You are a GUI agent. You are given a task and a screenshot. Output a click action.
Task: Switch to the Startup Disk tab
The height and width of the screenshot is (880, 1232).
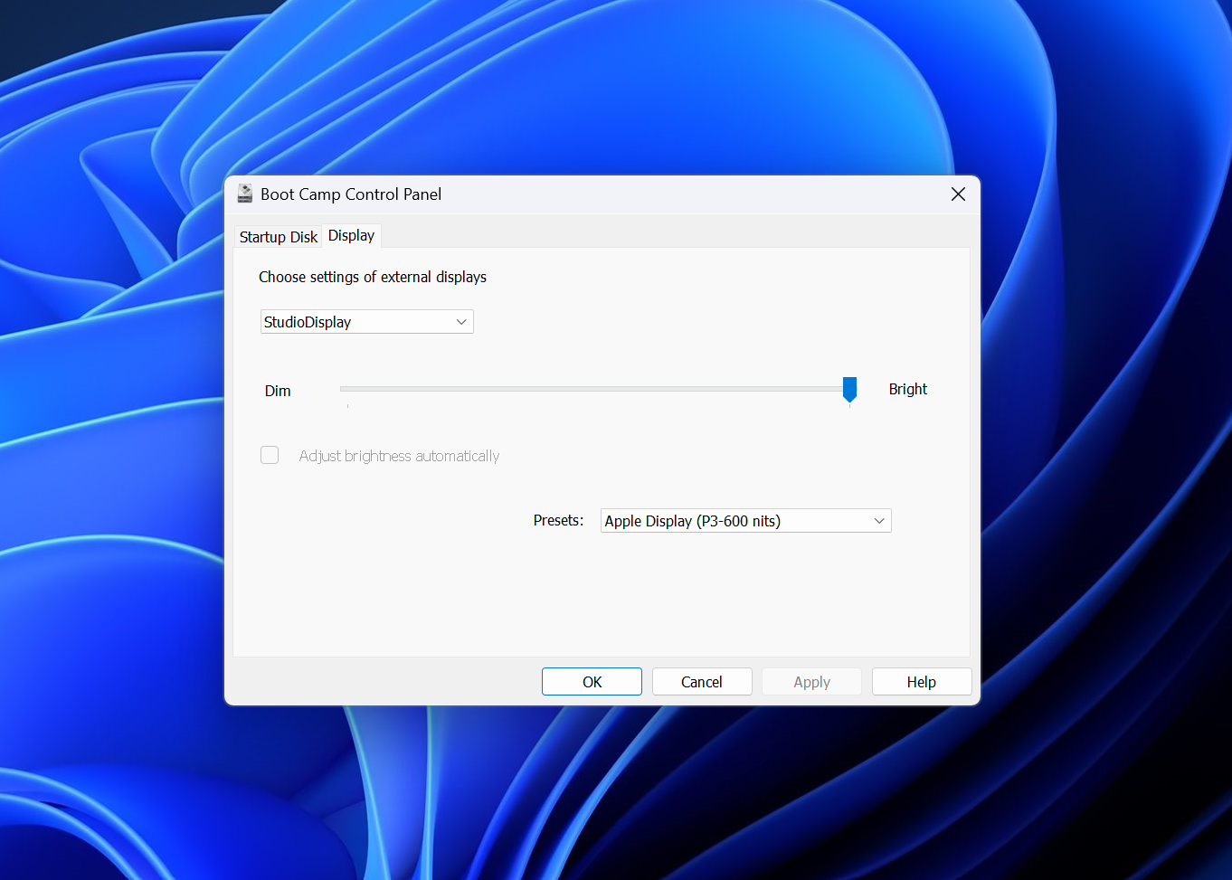coord(278,236)
